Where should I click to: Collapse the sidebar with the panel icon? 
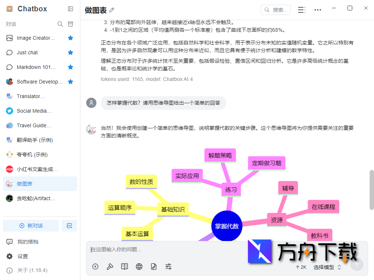point(70,9)
